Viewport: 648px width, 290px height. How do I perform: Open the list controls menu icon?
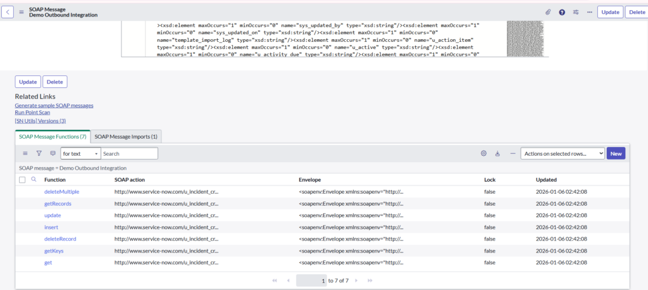pyautogui.click(x=25, y=153)
